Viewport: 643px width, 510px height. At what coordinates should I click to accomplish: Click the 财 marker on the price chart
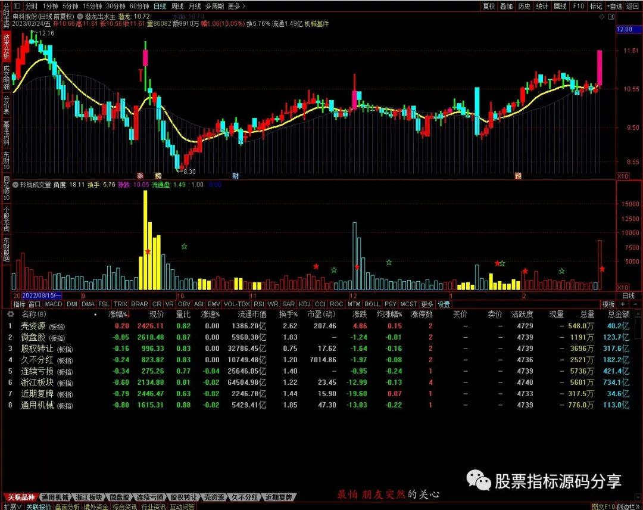click(235, 176)
